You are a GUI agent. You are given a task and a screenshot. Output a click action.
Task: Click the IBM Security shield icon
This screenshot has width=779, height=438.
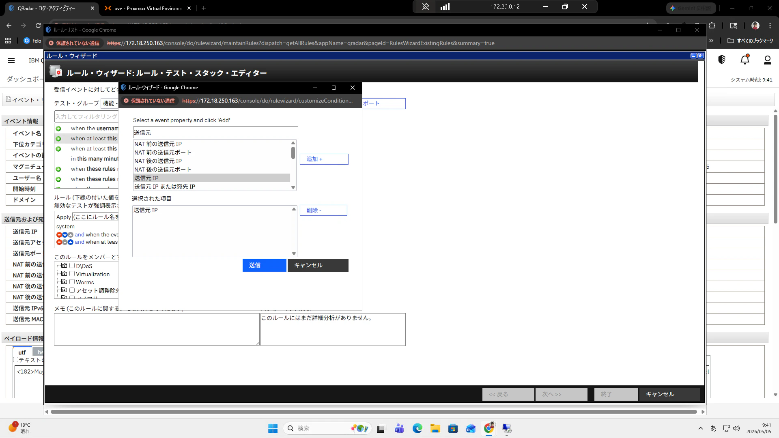[722, 60]
